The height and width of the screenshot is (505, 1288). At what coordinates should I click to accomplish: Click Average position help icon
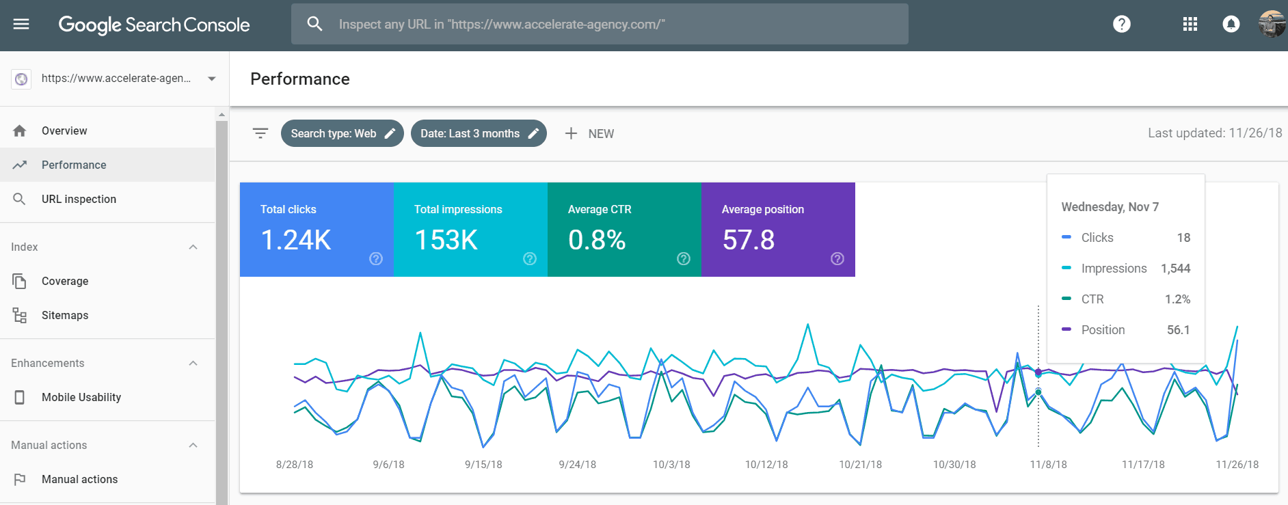click(837, 258)
